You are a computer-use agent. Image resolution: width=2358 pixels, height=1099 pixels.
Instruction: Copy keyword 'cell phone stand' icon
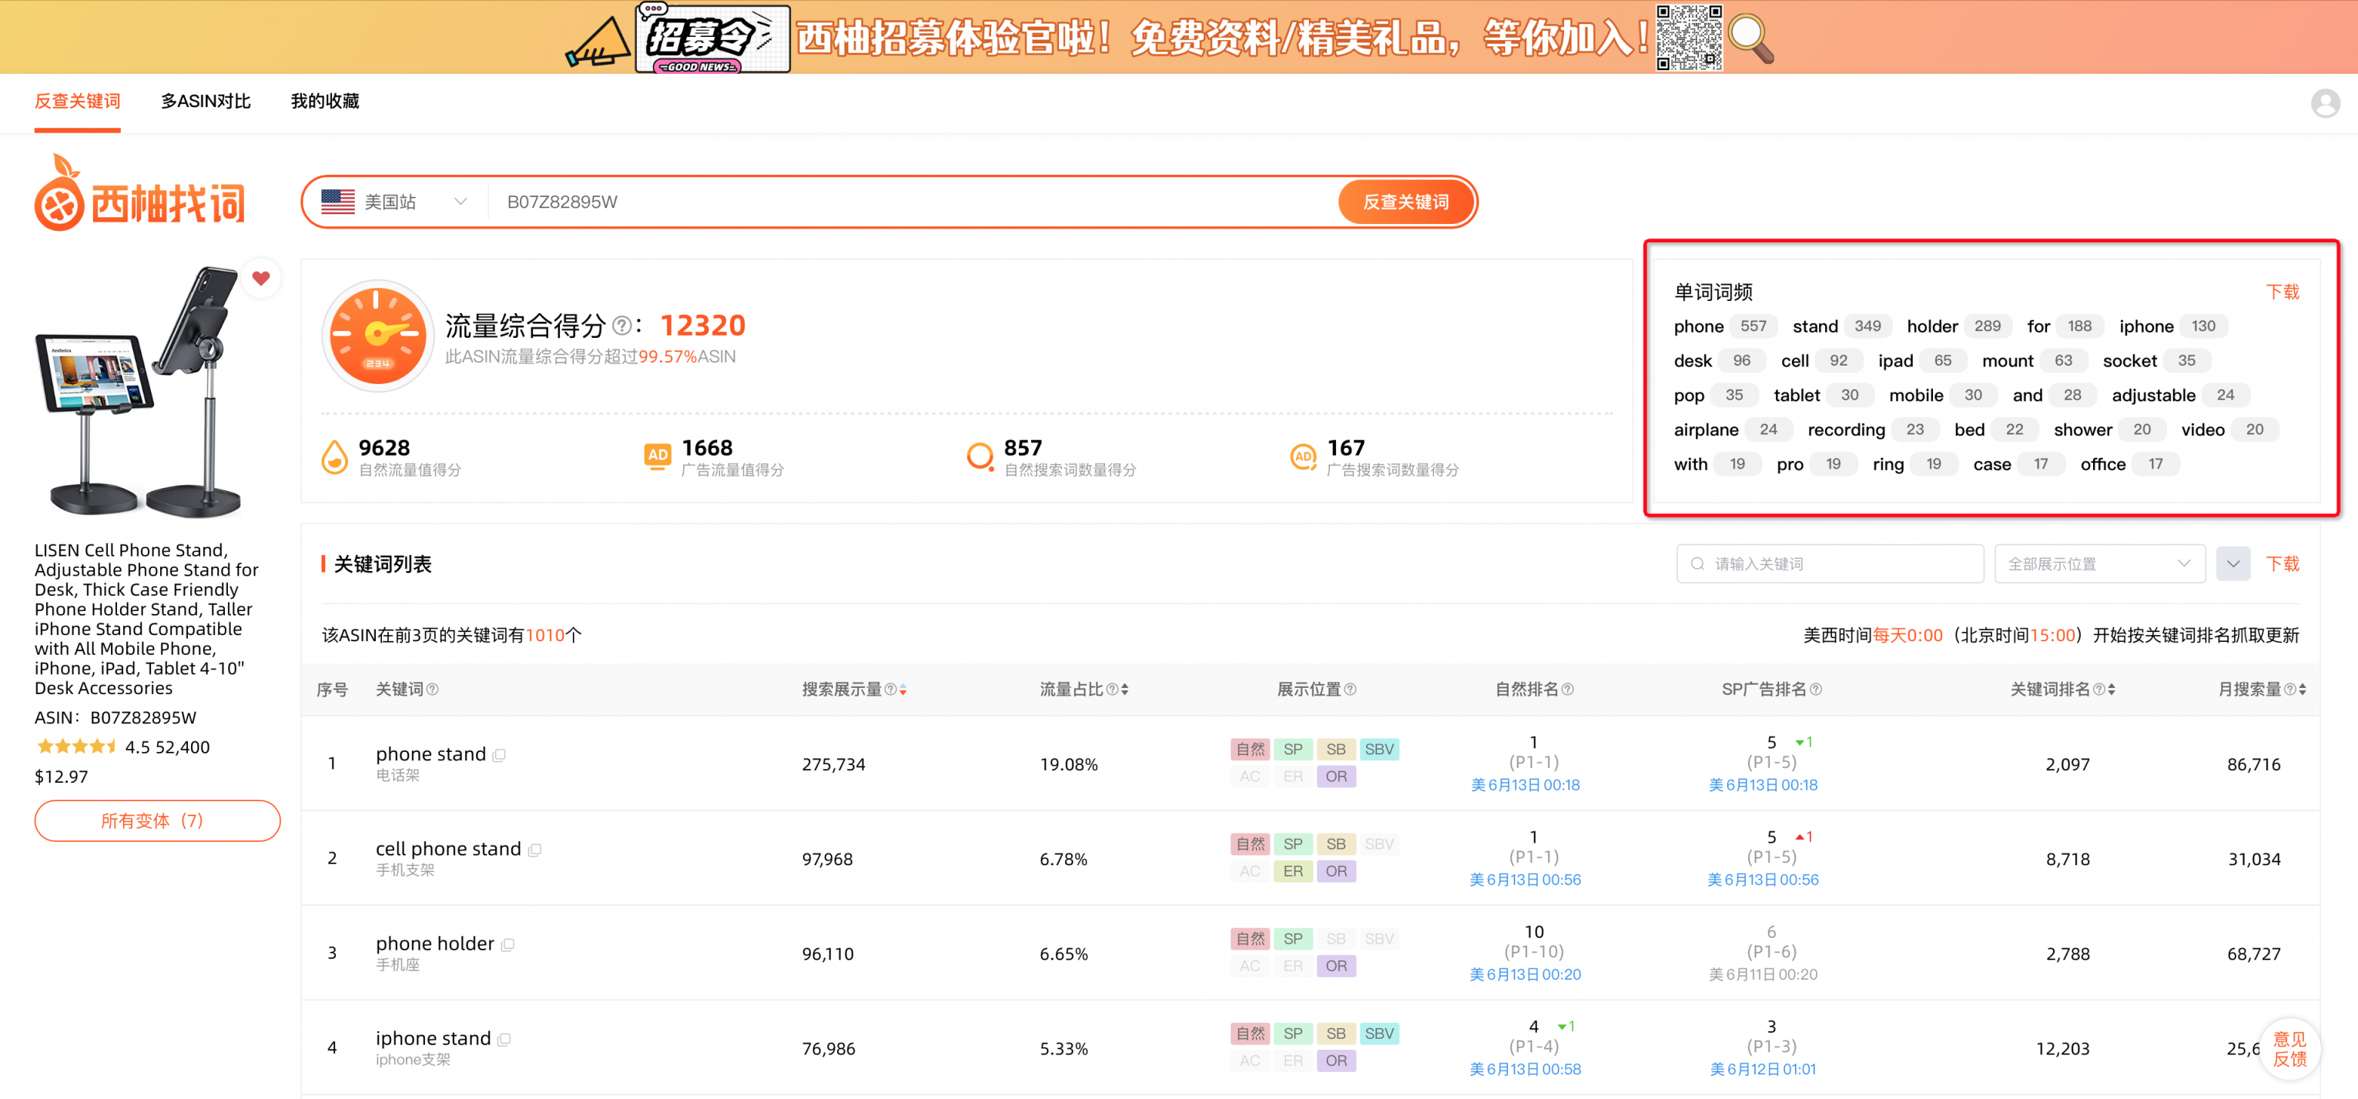(534, 849)
